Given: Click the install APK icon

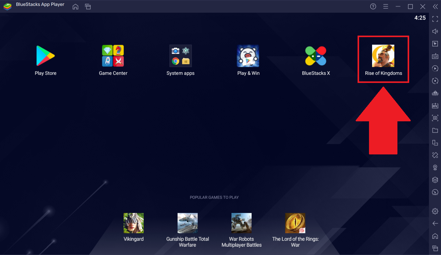Looking at the screenshot, I should [x=435, y=106].
